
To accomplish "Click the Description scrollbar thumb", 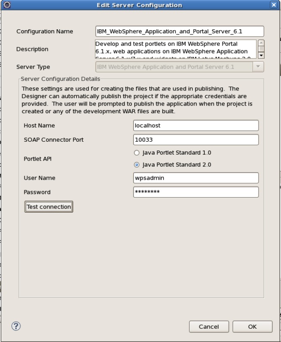I will tap(261, 49).
